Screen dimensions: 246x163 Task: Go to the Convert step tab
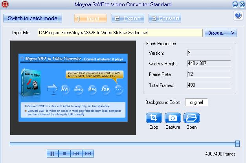tap(165, 18)
